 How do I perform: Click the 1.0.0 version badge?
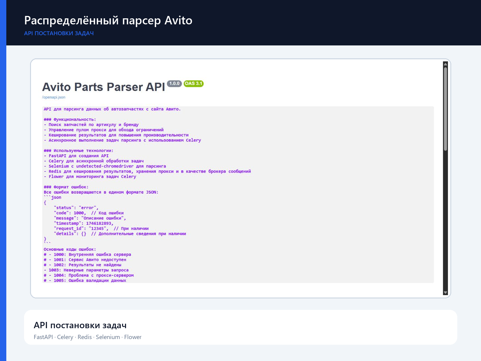[x=174, y=84]
